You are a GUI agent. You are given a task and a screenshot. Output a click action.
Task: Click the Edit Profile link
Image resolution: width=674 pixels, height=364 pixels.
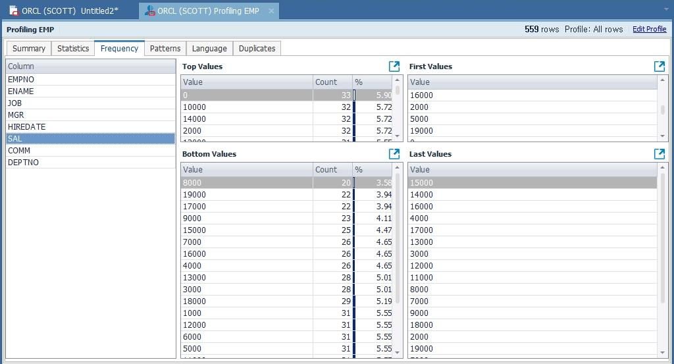[x=649, y=30]
